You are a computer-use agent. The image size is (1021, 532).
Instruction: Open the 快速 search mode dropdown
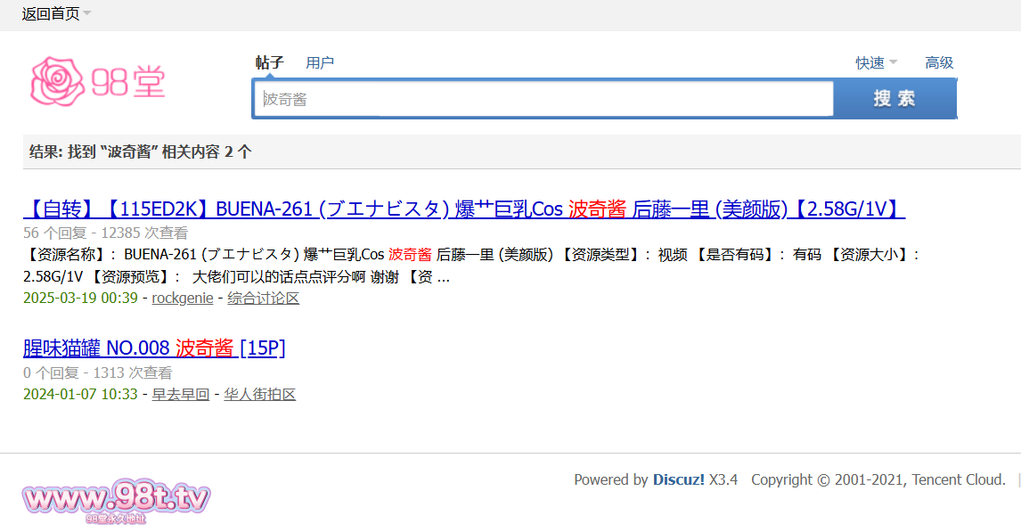click(876, 62)
